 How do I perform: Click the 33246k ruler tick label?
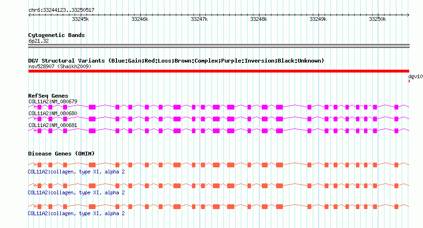pyautogui.click(x=140, y=19)
